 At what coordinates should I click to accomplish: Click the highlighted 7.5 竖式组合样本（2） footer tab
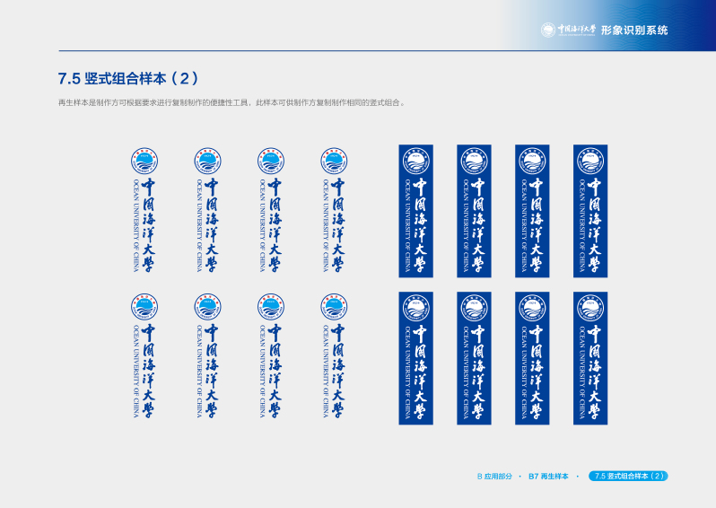628,476
